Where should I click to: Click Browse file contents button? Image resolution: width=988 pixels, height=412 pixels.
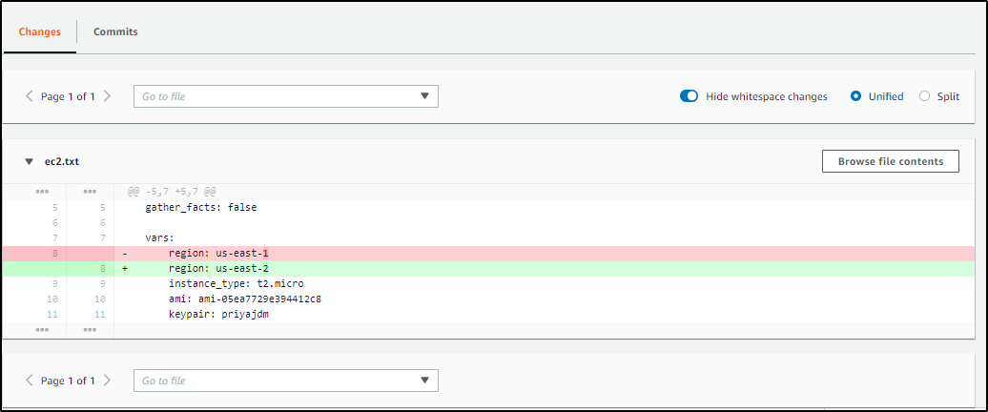pyautogui.click(x=891, y=161)
